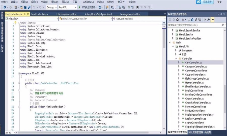Click the Solution Explorer search field
The width and height of the screenshot is (227, 136).
pyautogui.click(x=194, y=25)
